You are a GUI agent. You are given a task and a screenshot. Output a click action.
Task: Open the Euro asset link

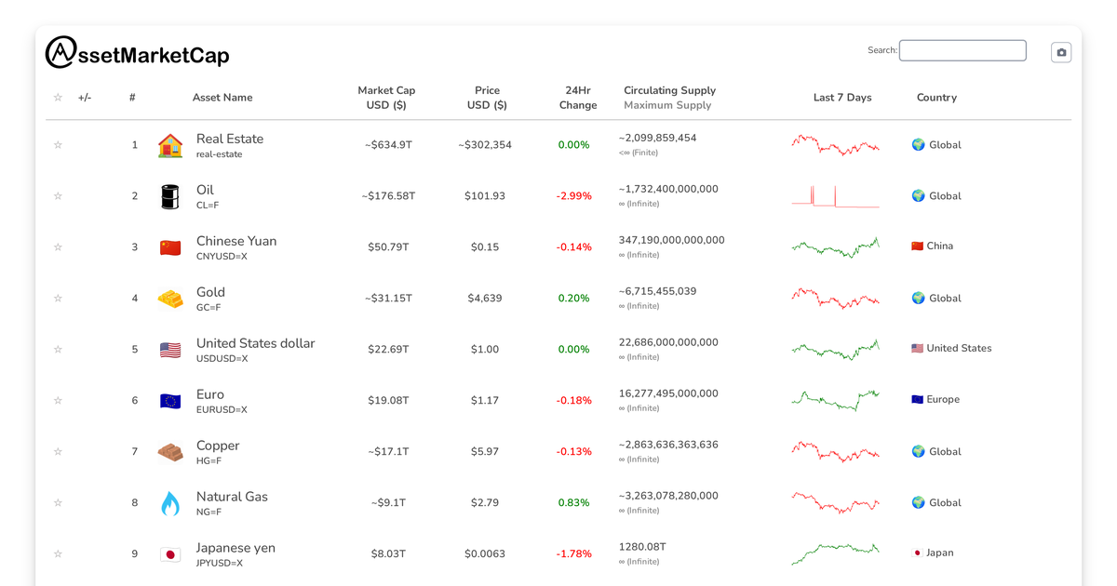coord(210,394)
